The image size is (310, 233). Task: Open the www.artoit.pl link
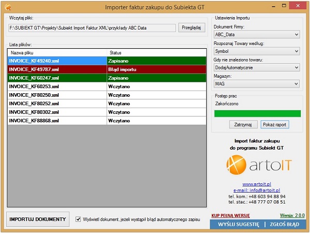click(x=257, y=184)
